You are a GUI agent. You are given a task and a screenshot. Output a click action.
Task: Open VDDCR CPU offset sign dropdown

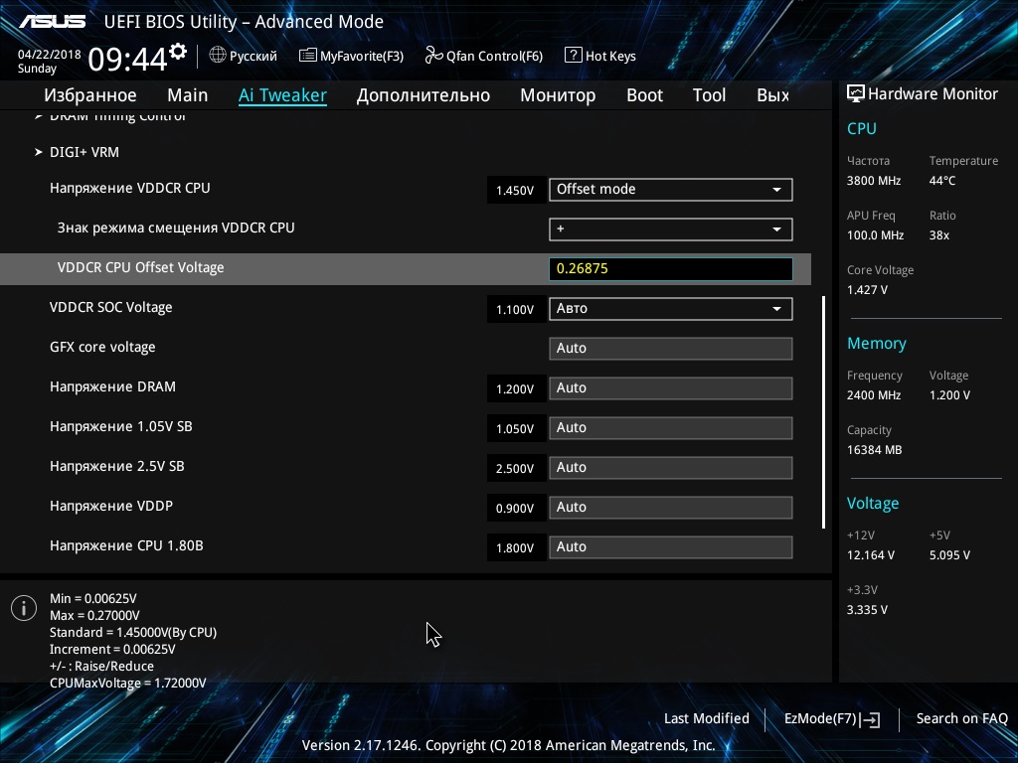(671, 229)
